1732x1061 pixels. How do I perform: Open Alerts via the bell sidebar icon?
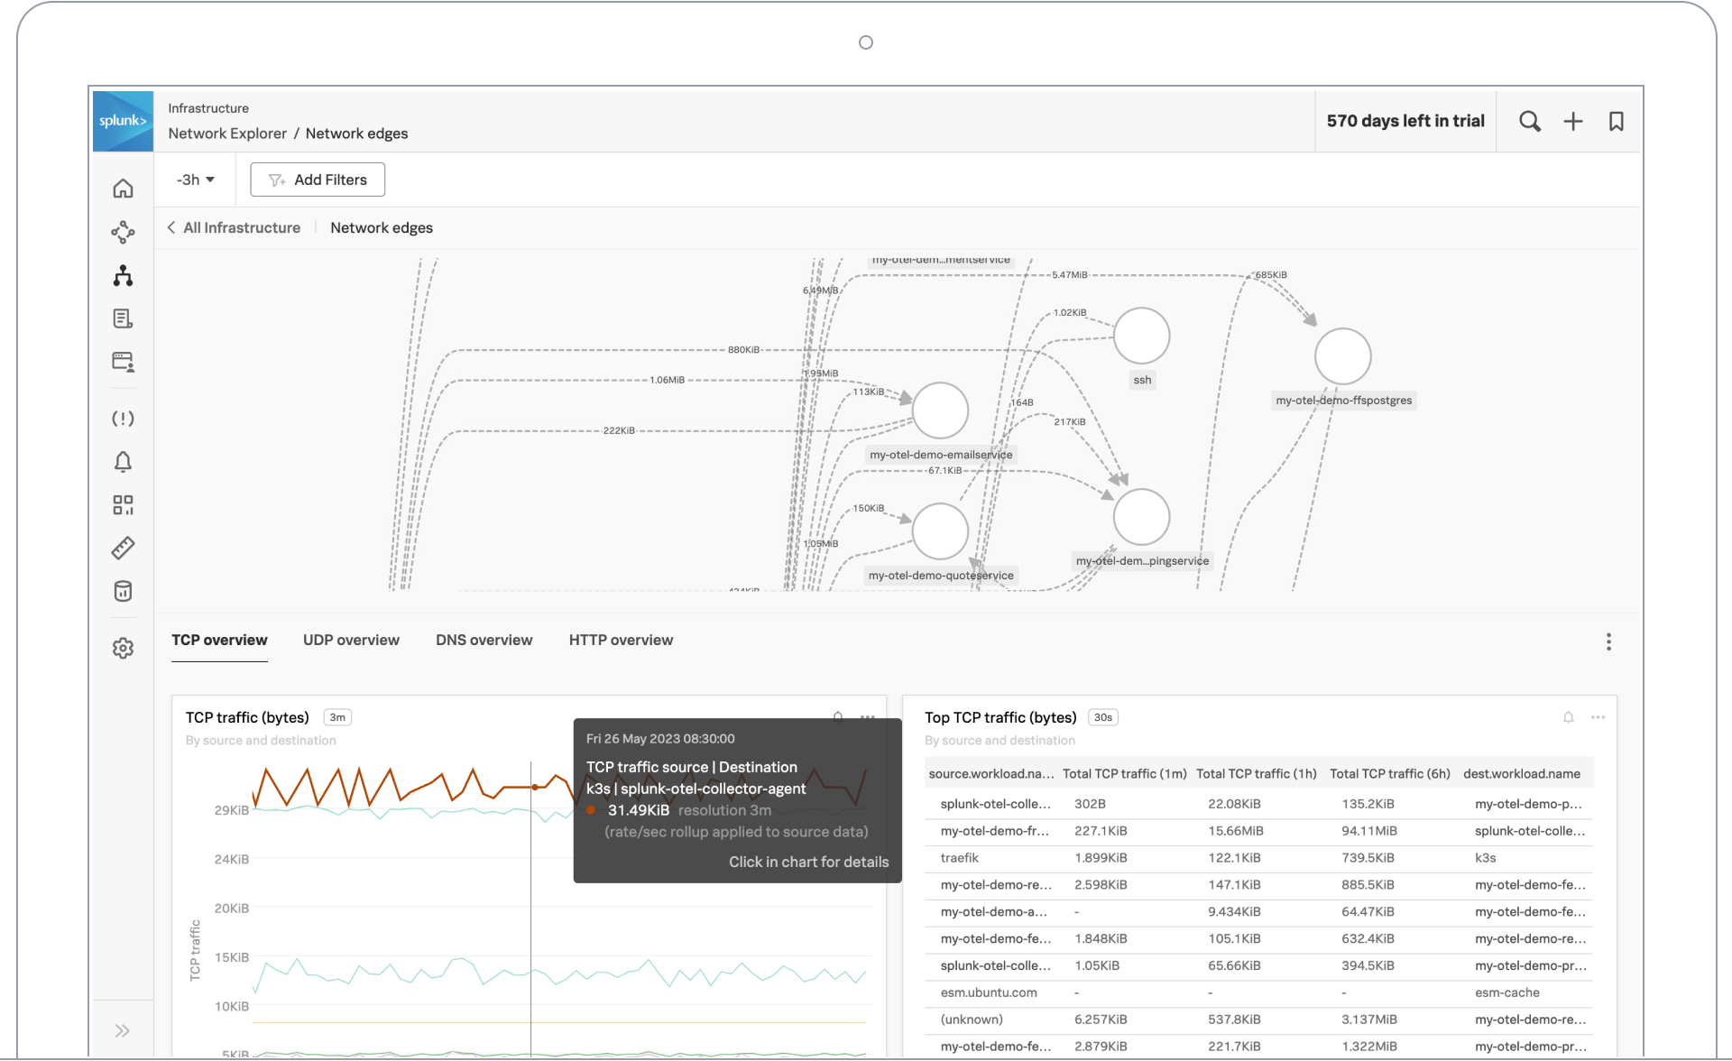pyautogui.click(x=123, y=461)
